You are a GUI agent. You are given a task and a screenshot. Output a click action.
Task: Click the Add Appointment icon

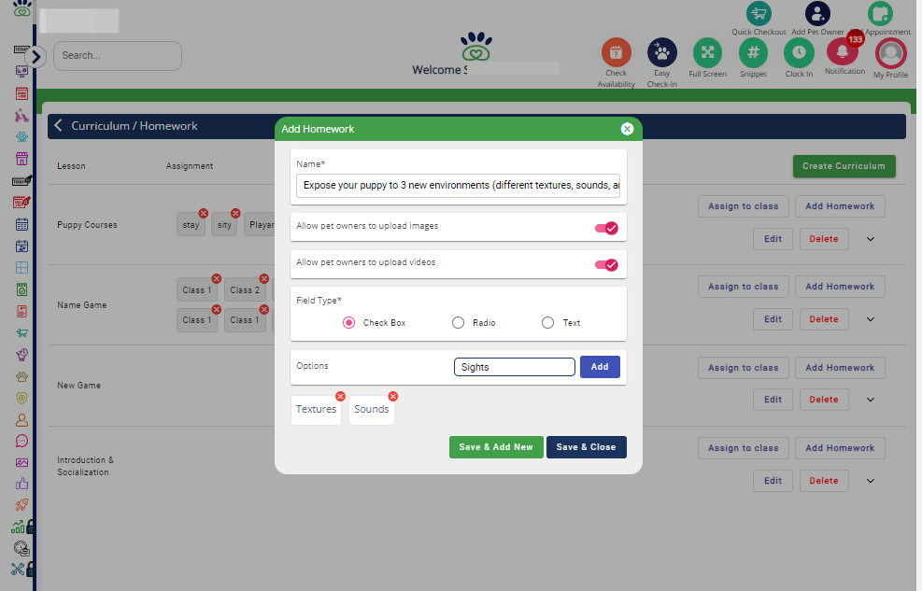880,13
